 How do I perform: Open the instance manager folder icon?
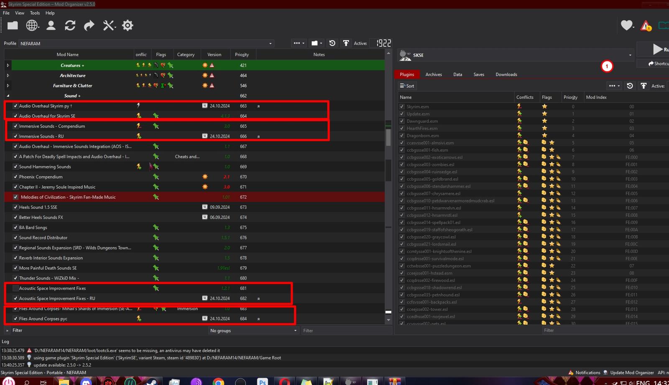coord(13,26)
